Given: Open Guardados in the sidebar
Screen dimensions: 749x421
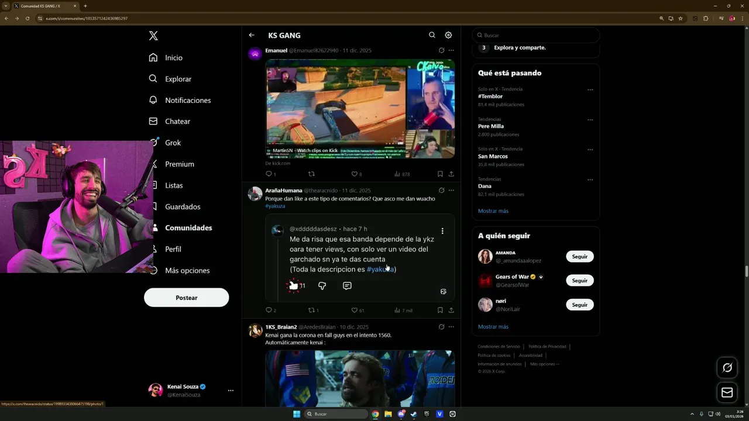Looking at the screenshot, I should tap(183, 206).
